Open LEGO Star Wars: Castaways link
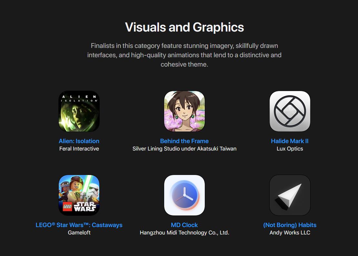Image resolution: width=358 pixels, height=256 pixels. (x=79, y=225)
